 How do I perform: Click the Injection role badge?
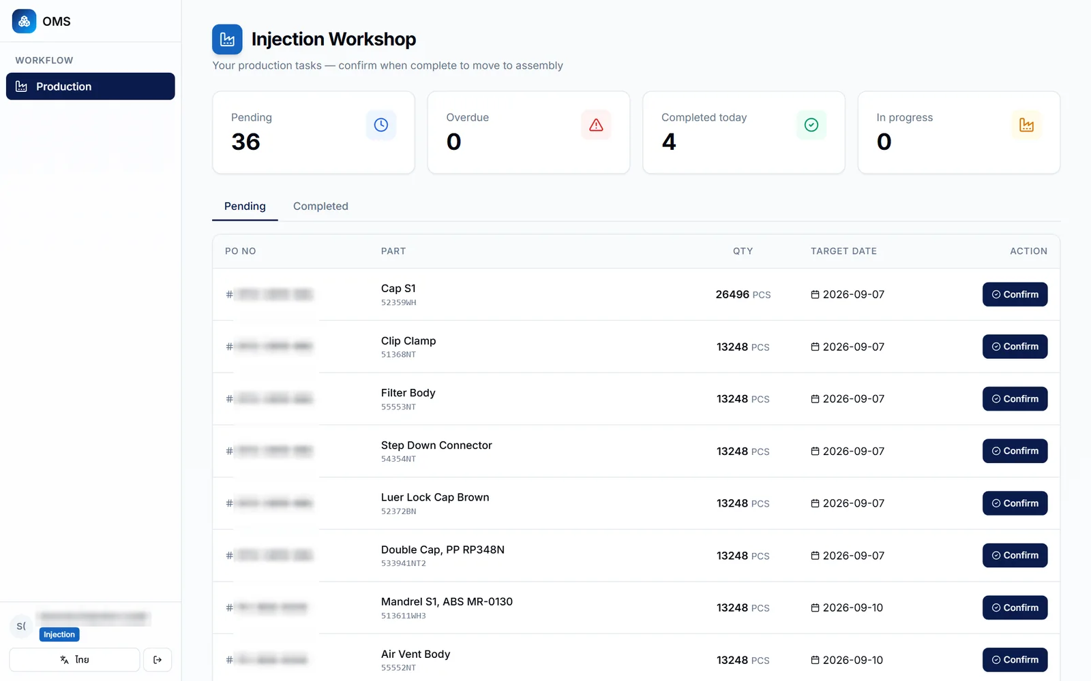59,635
